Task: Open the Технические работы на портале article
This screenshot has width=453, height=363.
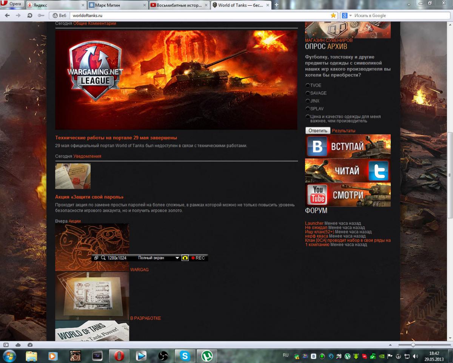Action: [x=116, y=138]
